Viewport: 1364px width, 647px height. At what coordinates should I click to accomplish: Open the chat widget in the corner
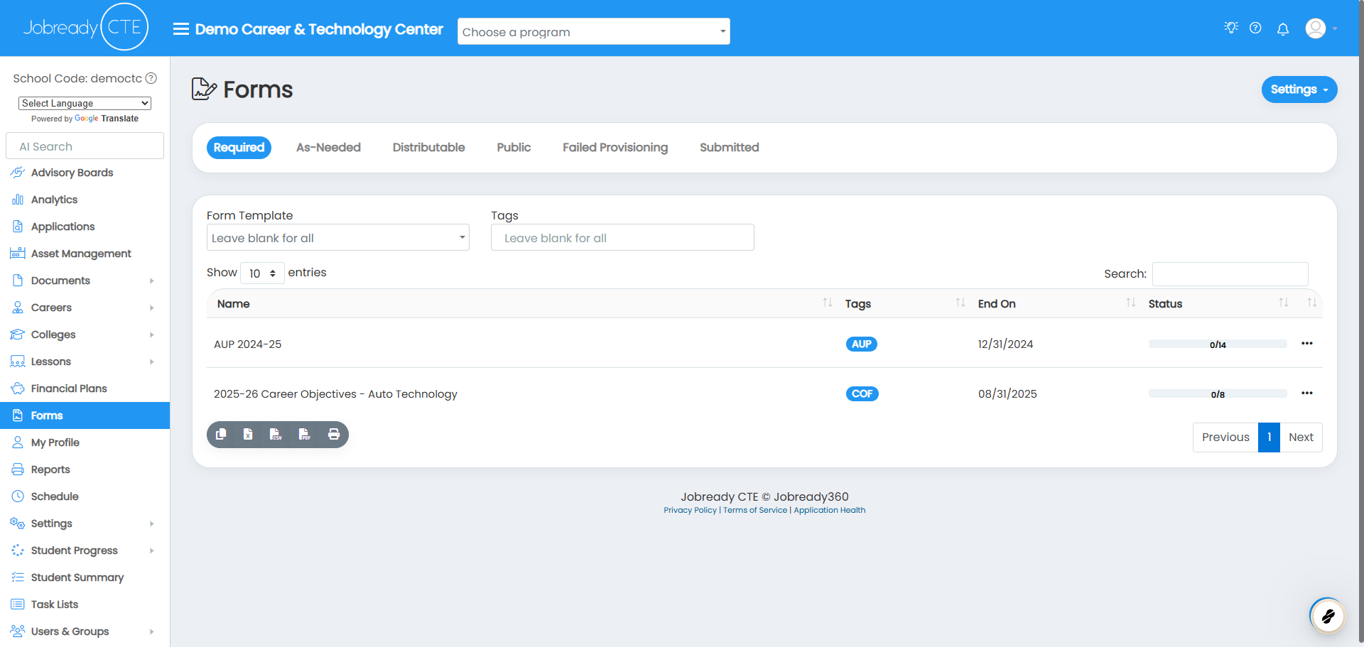[x=1327, y=616]
